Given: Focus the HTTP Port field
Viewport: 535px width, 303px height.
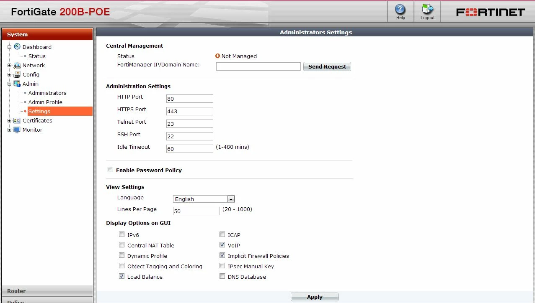Looking at the screenshot, I should [190, 99].
